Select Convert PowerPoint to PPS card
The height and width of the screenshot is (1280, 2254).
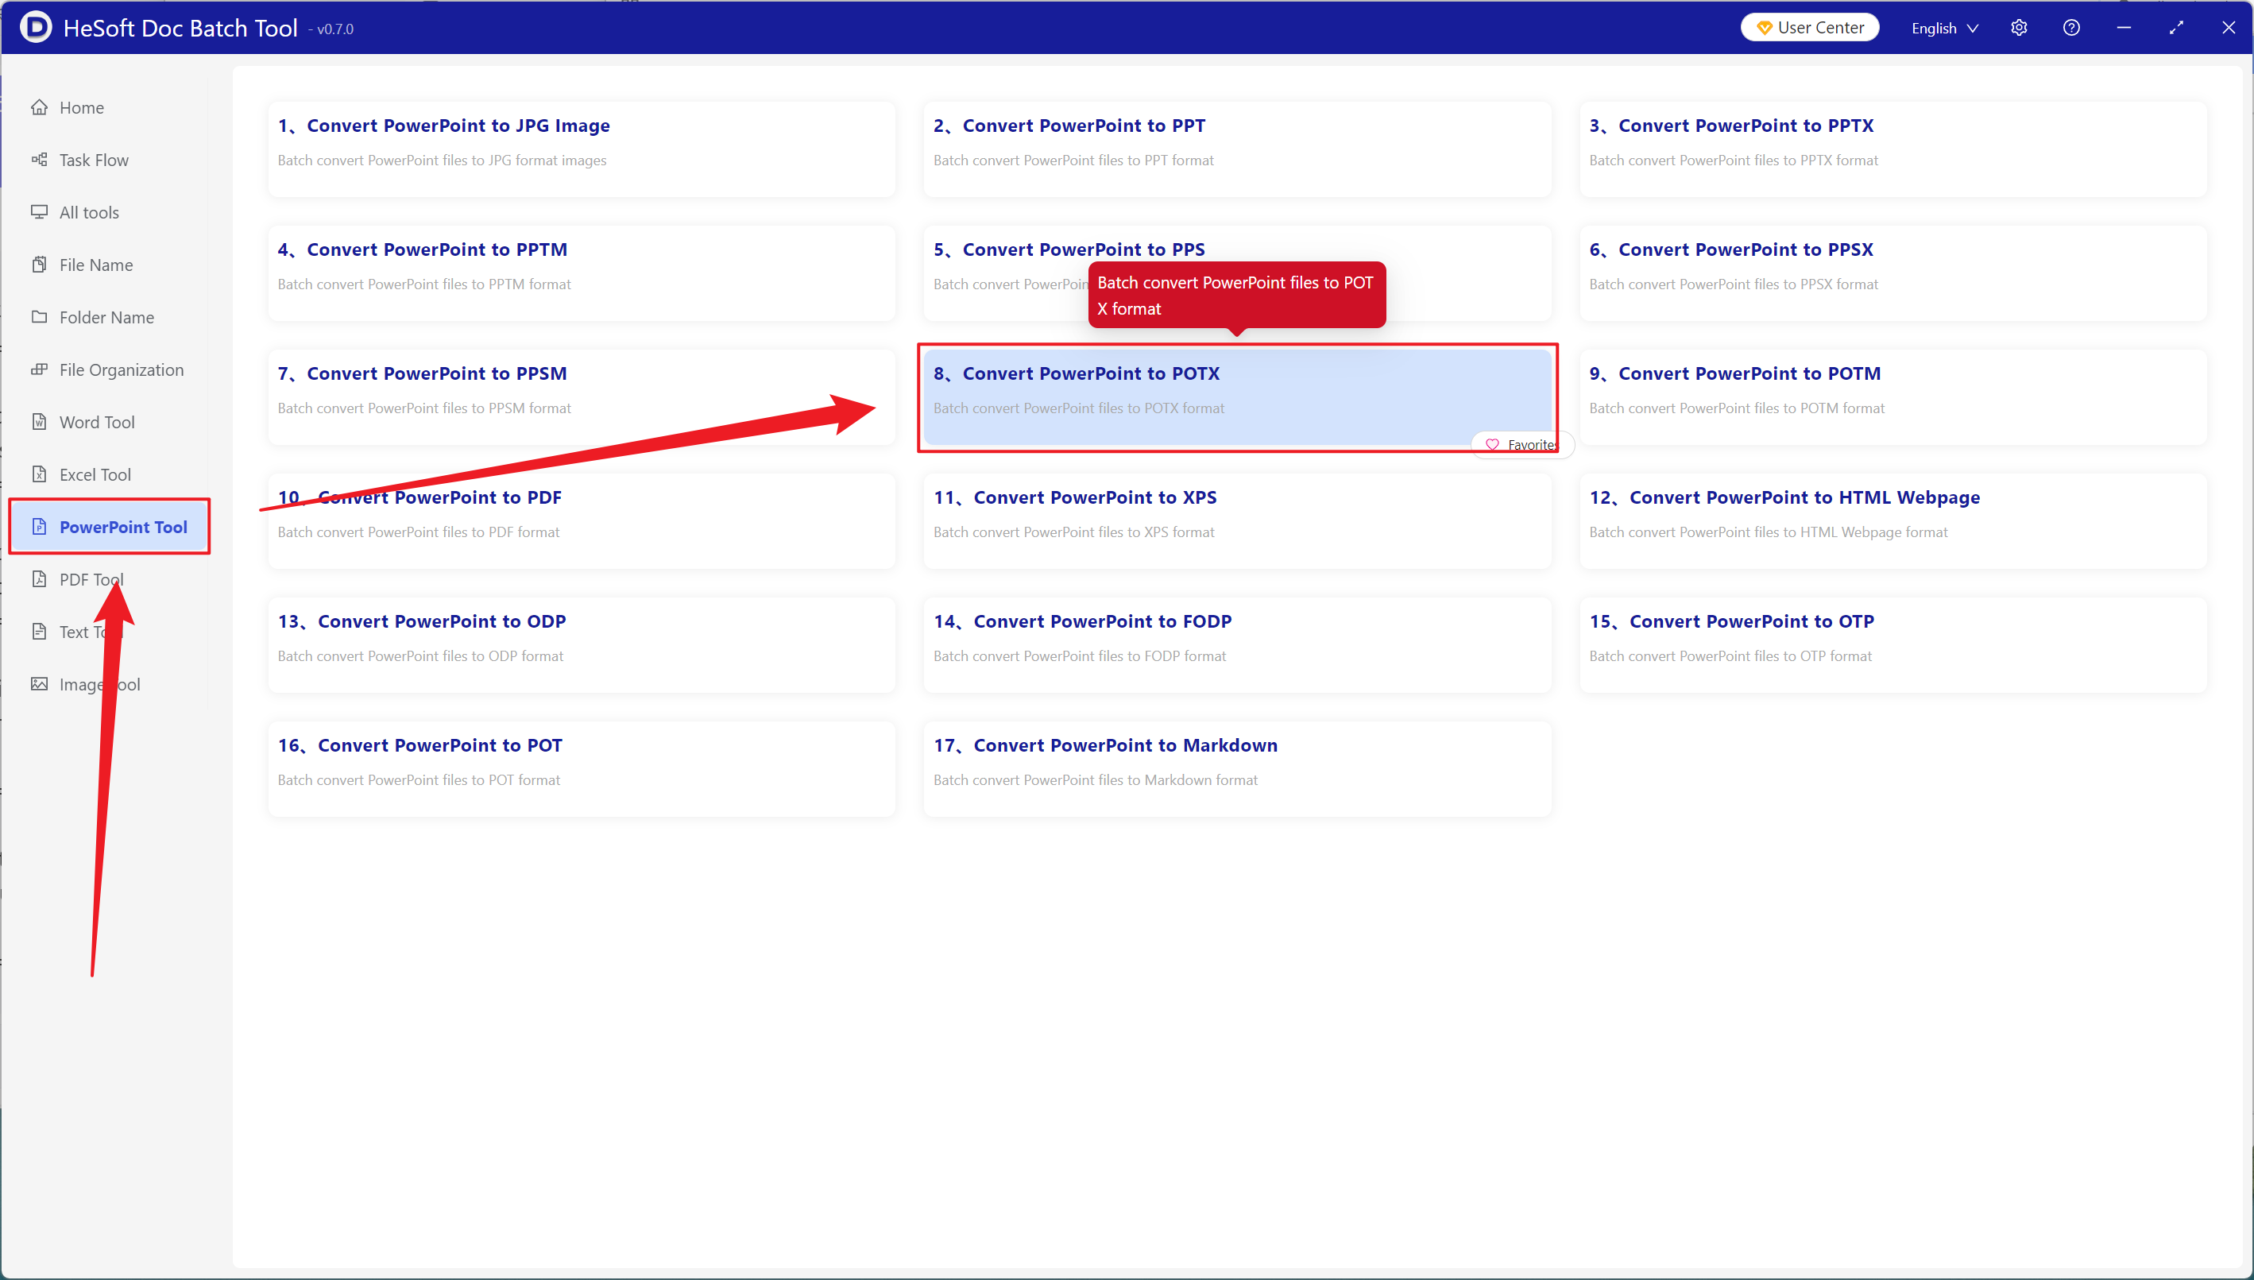coord(1237,273)
